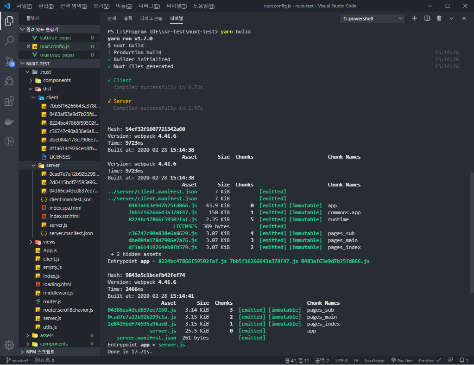
Task: Maximize panel with the chevron icon
Action: pos(452,19)
